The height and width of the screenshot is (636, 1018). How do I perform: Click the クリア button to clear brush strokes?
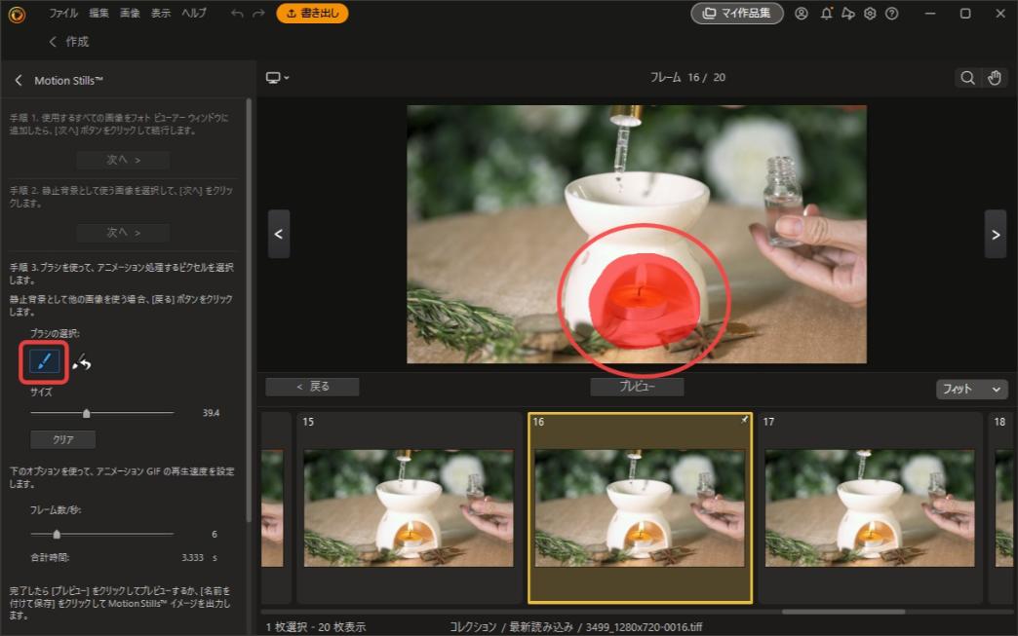pyautogui.click(x=62, y=439)
